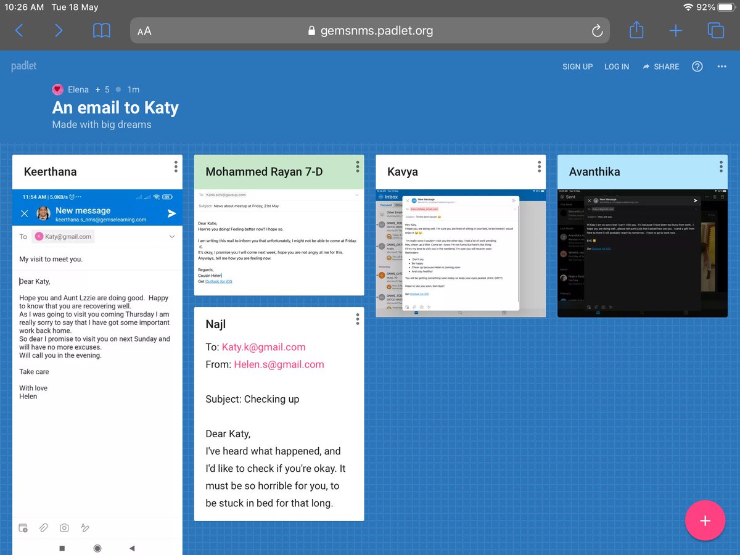This screenshot has width=740, height=555.
Task: Click the padlet logo
Action: [25, 67]
